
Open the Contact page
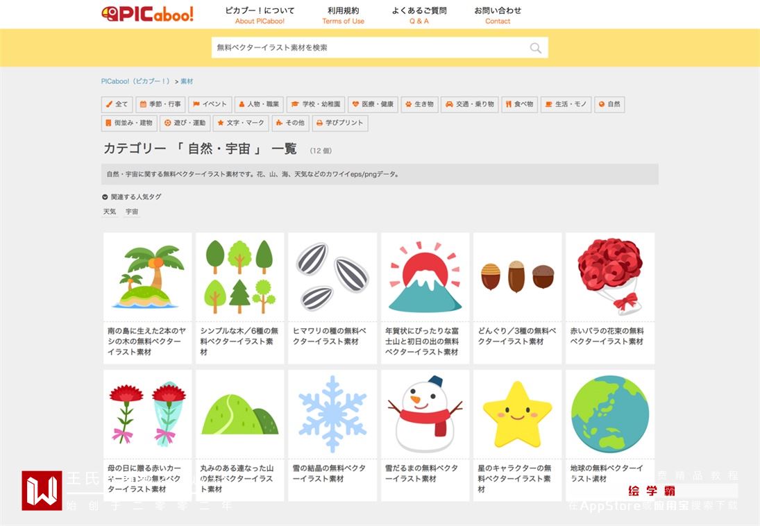pos(498,15)
